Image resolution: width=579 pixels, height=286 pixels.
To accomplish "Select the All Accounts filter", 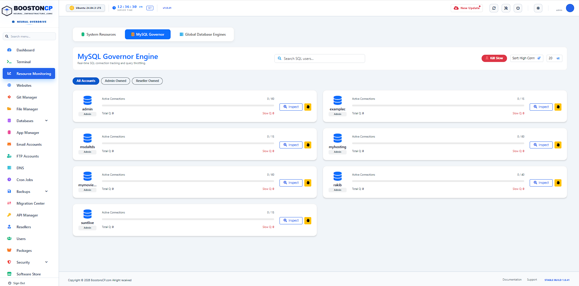I will [x=86, y=81].
